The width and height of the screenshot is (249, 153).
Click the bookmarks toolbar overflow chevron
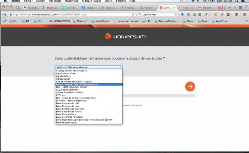[x=247, y=21]
